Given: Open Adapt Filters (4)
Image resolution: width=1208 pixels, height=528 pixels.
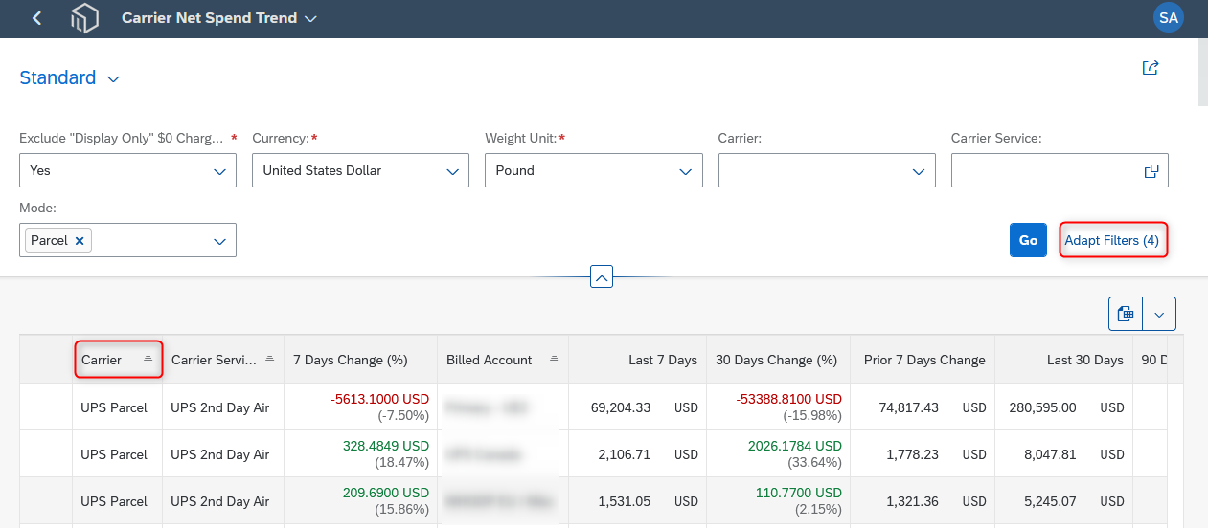Looking at the screenshot, I should (1112, 240).
